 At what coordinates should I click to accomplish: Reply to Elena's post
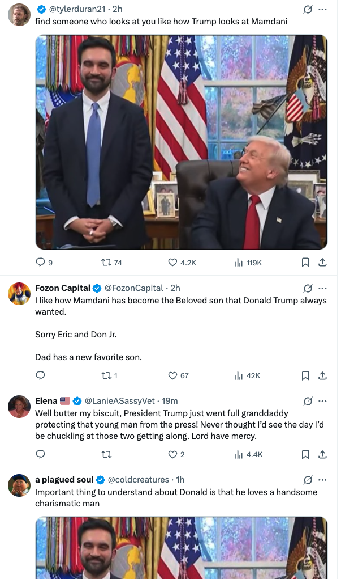40,454
